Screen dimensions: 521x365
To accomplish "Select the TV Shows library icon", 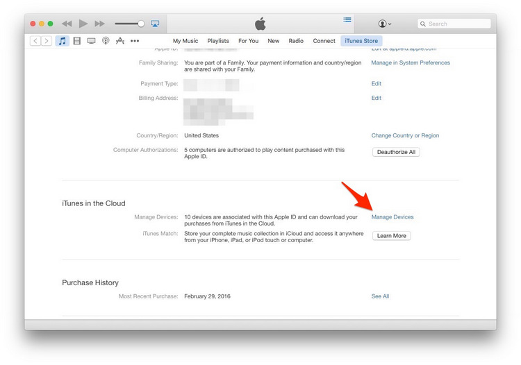I will [x=91, y=41].
